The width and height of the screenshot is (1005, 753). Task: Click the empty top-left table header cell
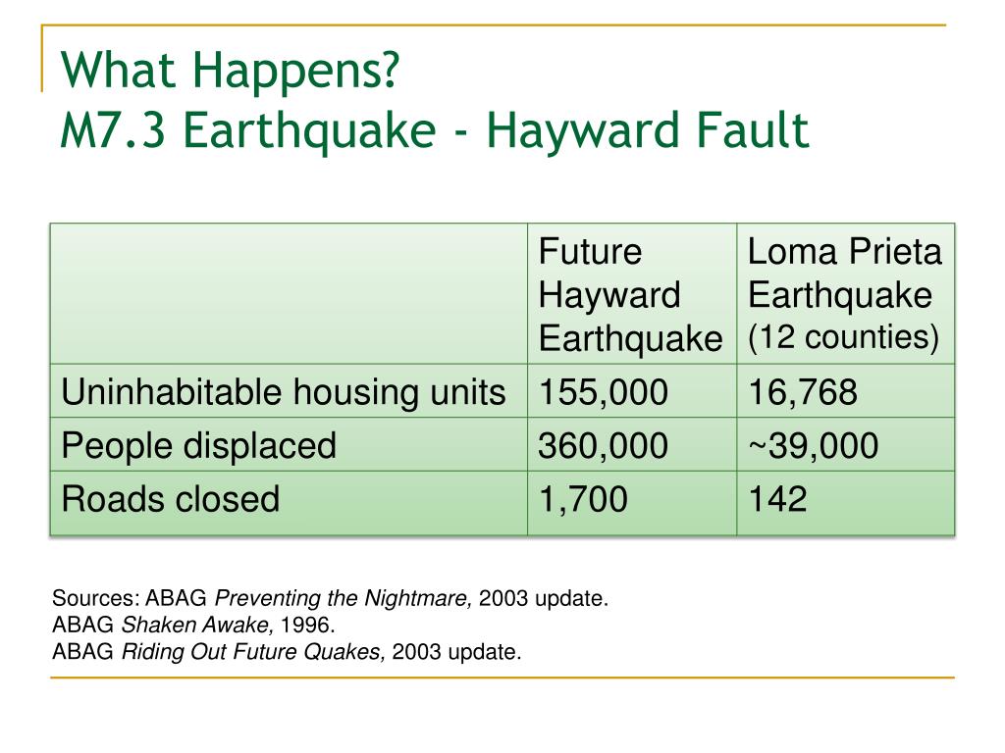289,294
